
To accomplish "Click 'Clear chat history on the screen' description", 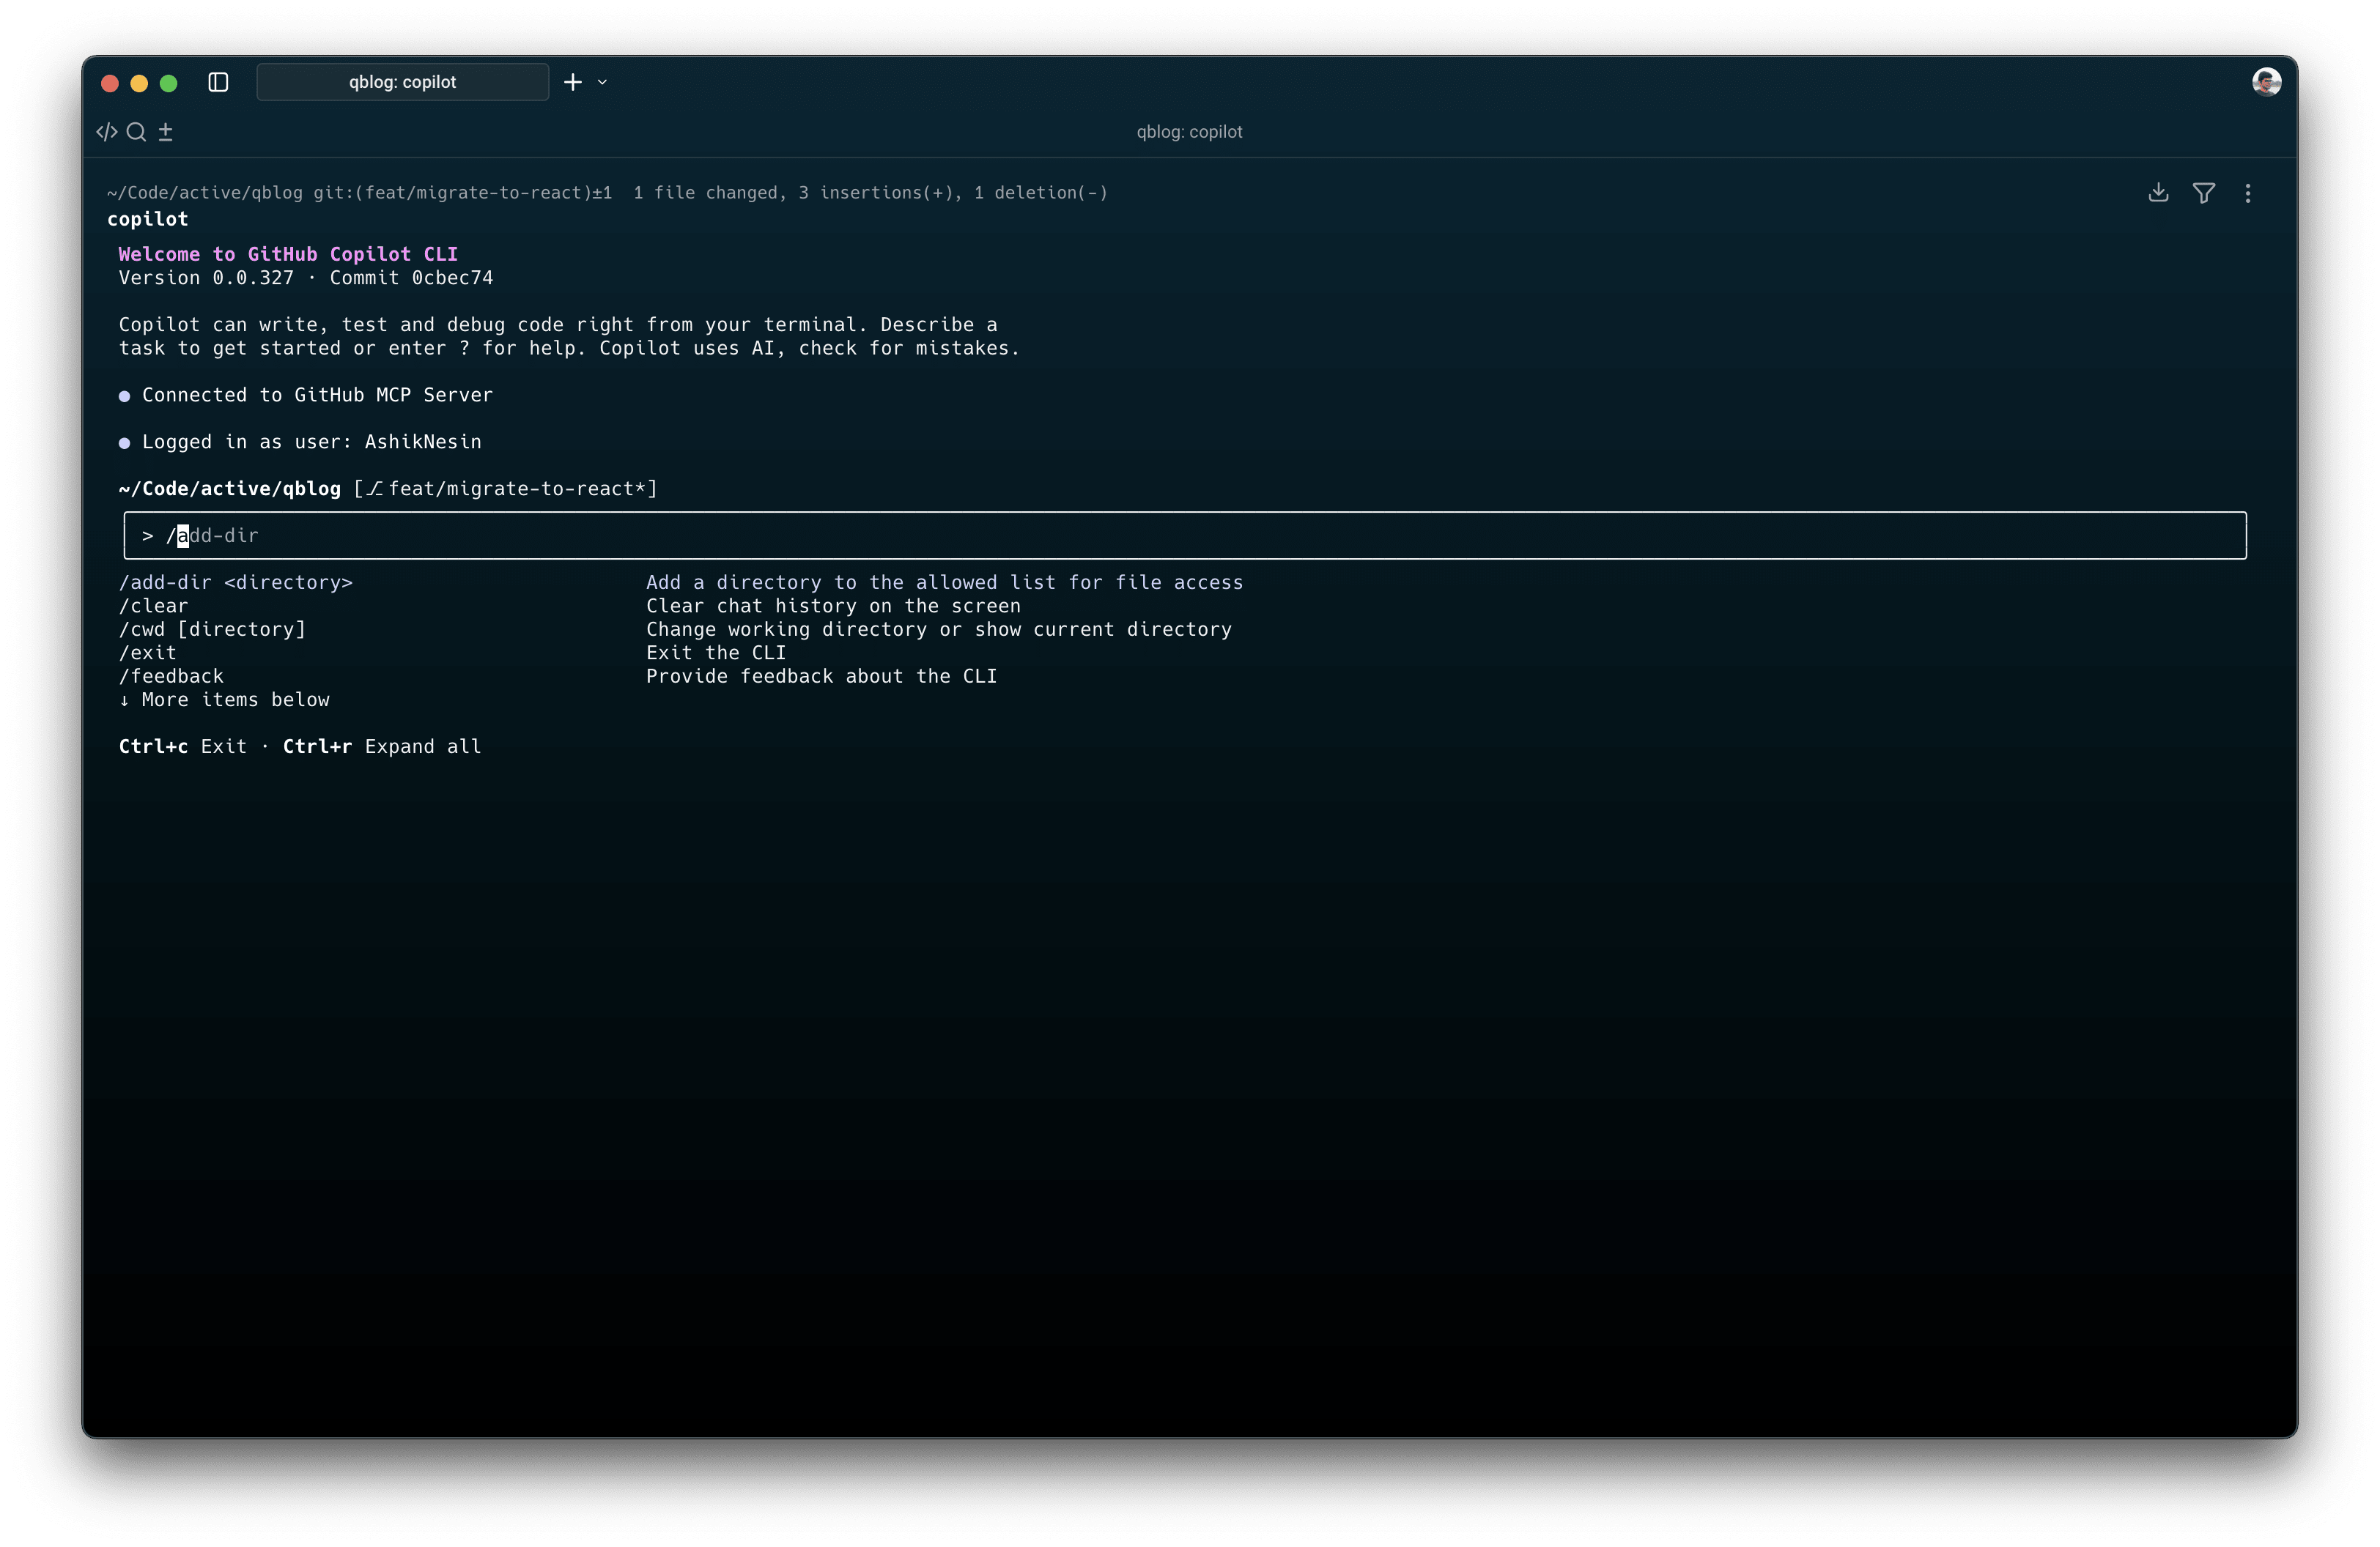I will (833, 606).
